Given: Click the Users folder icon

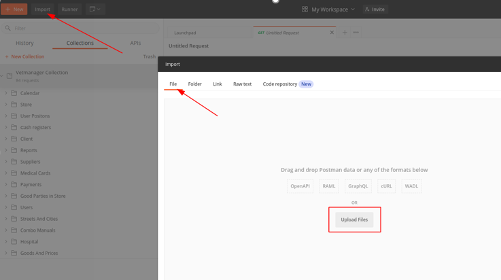Looking at the screenshot, I should [x=14, y=207].
